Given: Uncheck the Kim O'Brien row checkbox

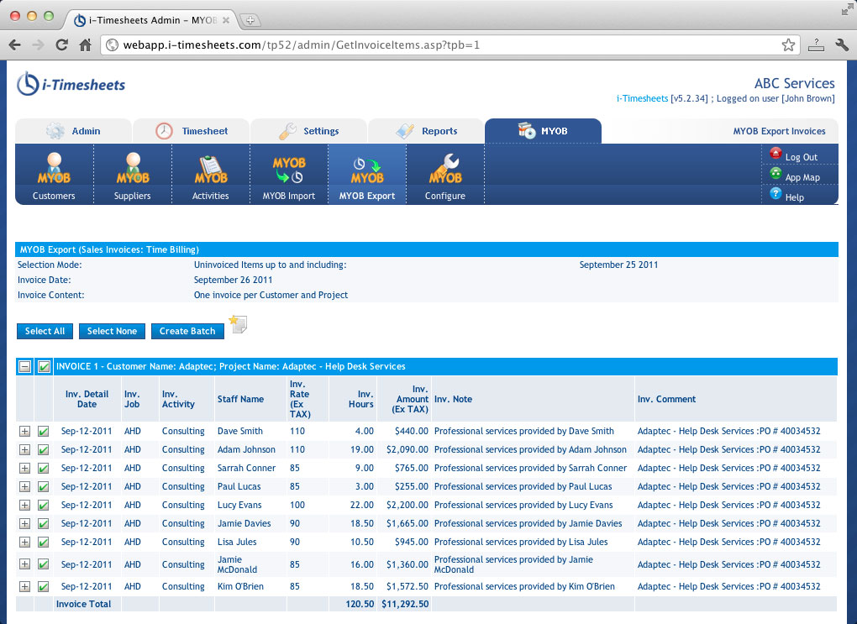Looking at the screenshot, I should pos(43,587).
